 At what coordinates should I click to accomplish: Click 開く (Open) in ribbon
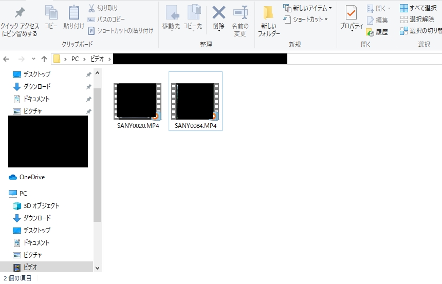pos(379,8)
